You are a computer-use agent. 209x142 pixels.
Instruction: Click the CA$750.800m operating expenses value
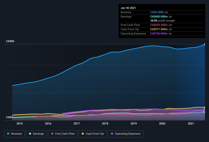coord(159,33)
